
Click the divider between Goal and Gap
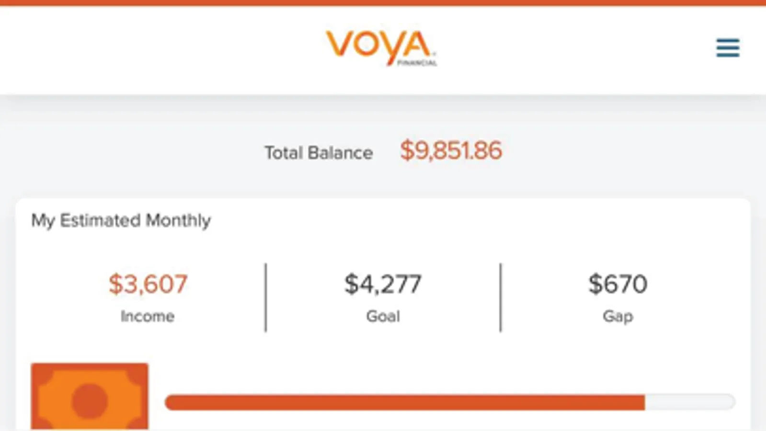[x=501, y=297]
